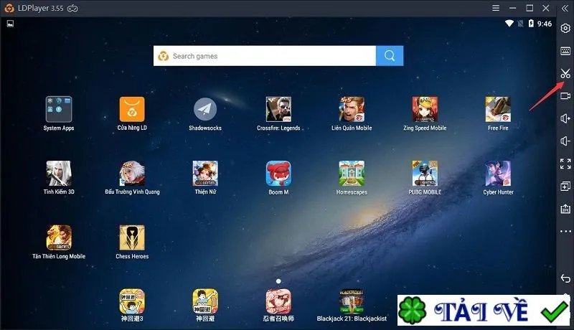The height and width of the screenshot is (330, 574).
Task: Increase volume with sidebar speaker plus
Action: (x=565, y=118)
